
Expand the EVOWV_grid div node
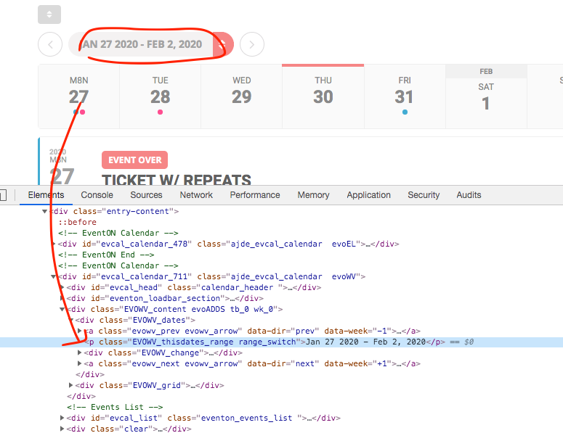tap(71, 385)
